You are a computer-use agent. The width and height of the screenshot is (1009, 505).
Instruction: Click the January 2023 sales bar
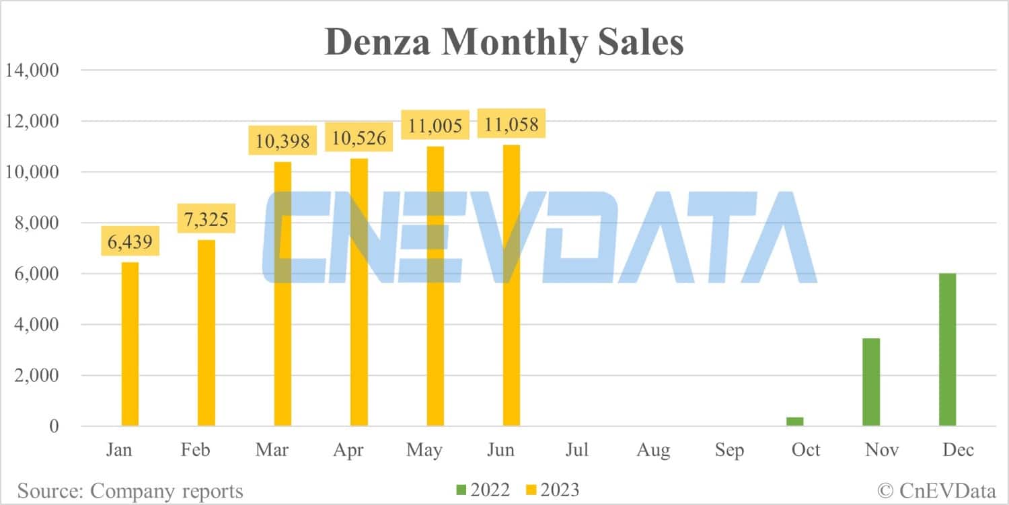[x=130, y=344]
